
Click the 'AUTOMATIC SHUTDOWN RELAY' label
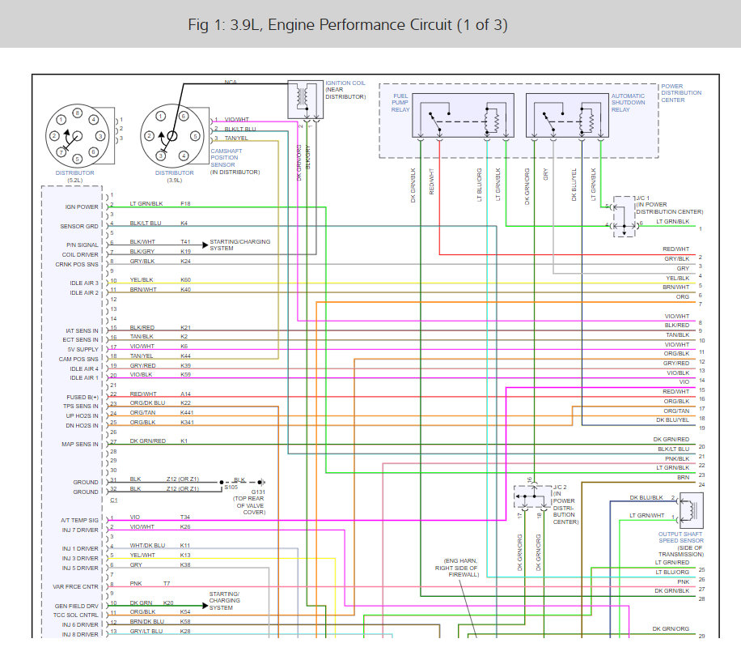[x=628, y=103]
